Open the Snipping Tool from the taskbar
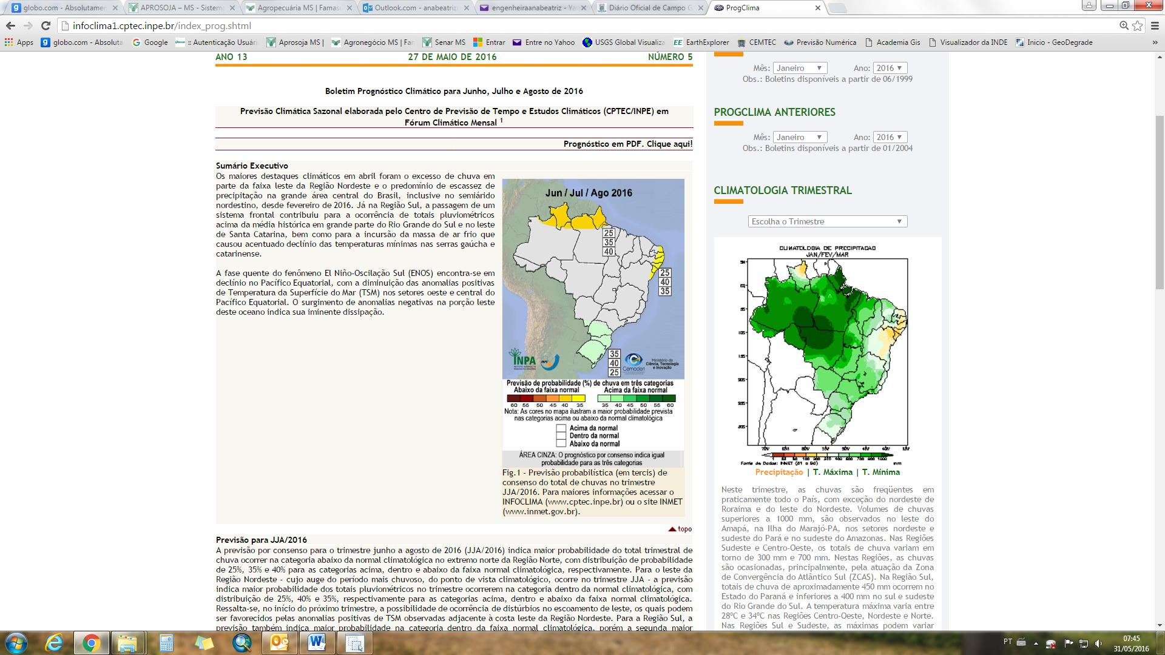This screenshot has width=1165, height=655. point(354,643)
